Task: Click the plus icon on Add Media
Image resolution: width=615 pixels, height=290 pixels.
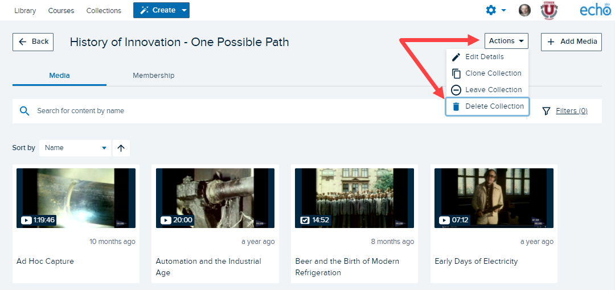Action: click(551, 42)
